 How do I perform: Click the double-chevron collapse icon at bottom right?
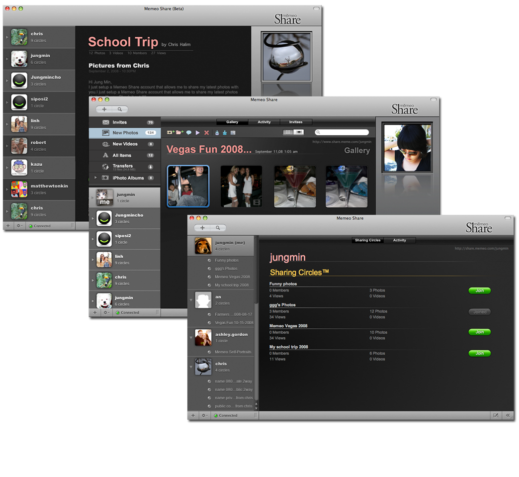(508, 415)
